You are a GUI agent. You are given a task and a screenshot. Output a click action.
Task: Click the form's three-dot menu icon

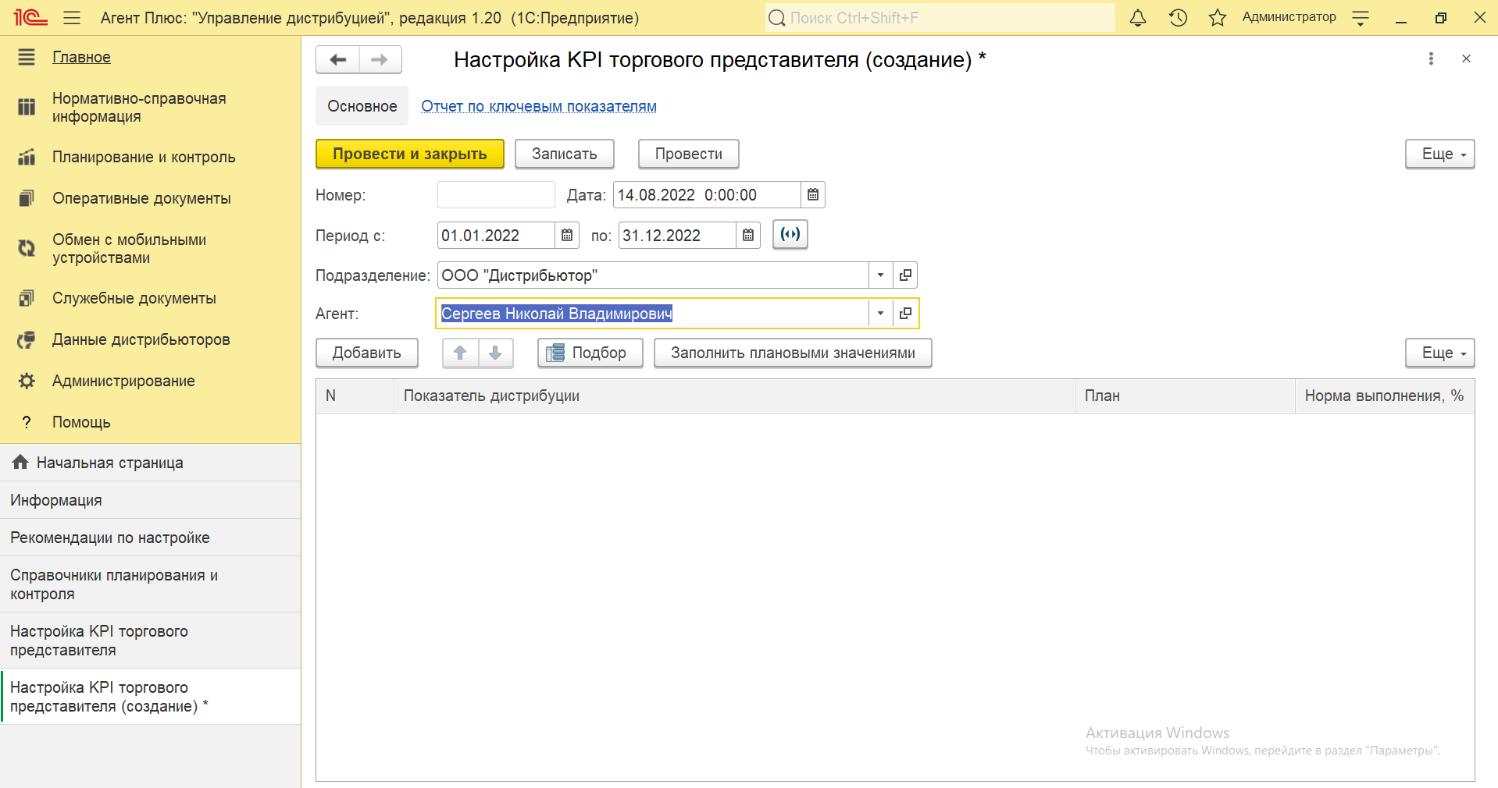(x=1431, y=59)
